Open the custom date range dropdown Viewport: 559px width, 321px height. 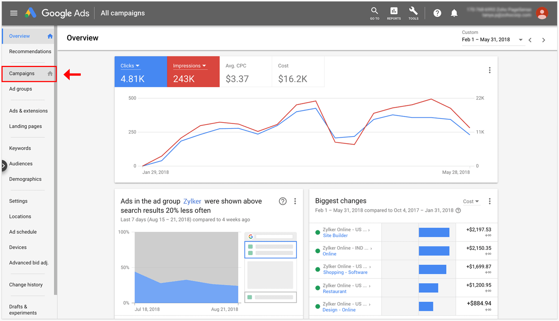click(492, 40)
